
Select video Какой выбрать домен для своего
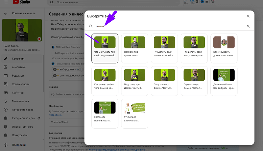(x=224, y=48)
